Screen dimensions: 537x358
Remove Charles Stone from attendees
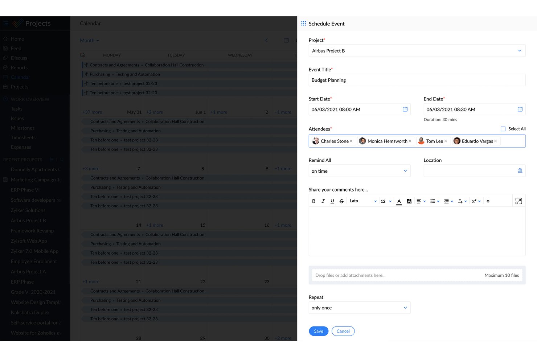351,141
